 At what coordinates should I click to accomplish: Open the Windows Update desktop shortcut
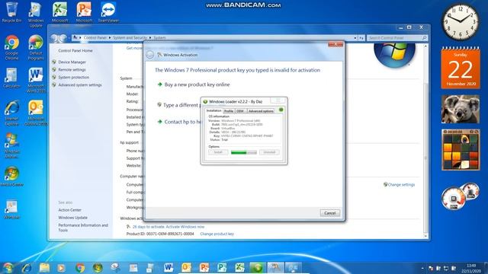tap(36, 14)
